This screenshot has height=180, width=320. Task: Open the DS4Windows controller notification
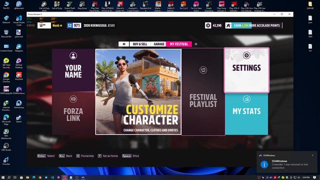pyautogui.click(x=287, y=162)
